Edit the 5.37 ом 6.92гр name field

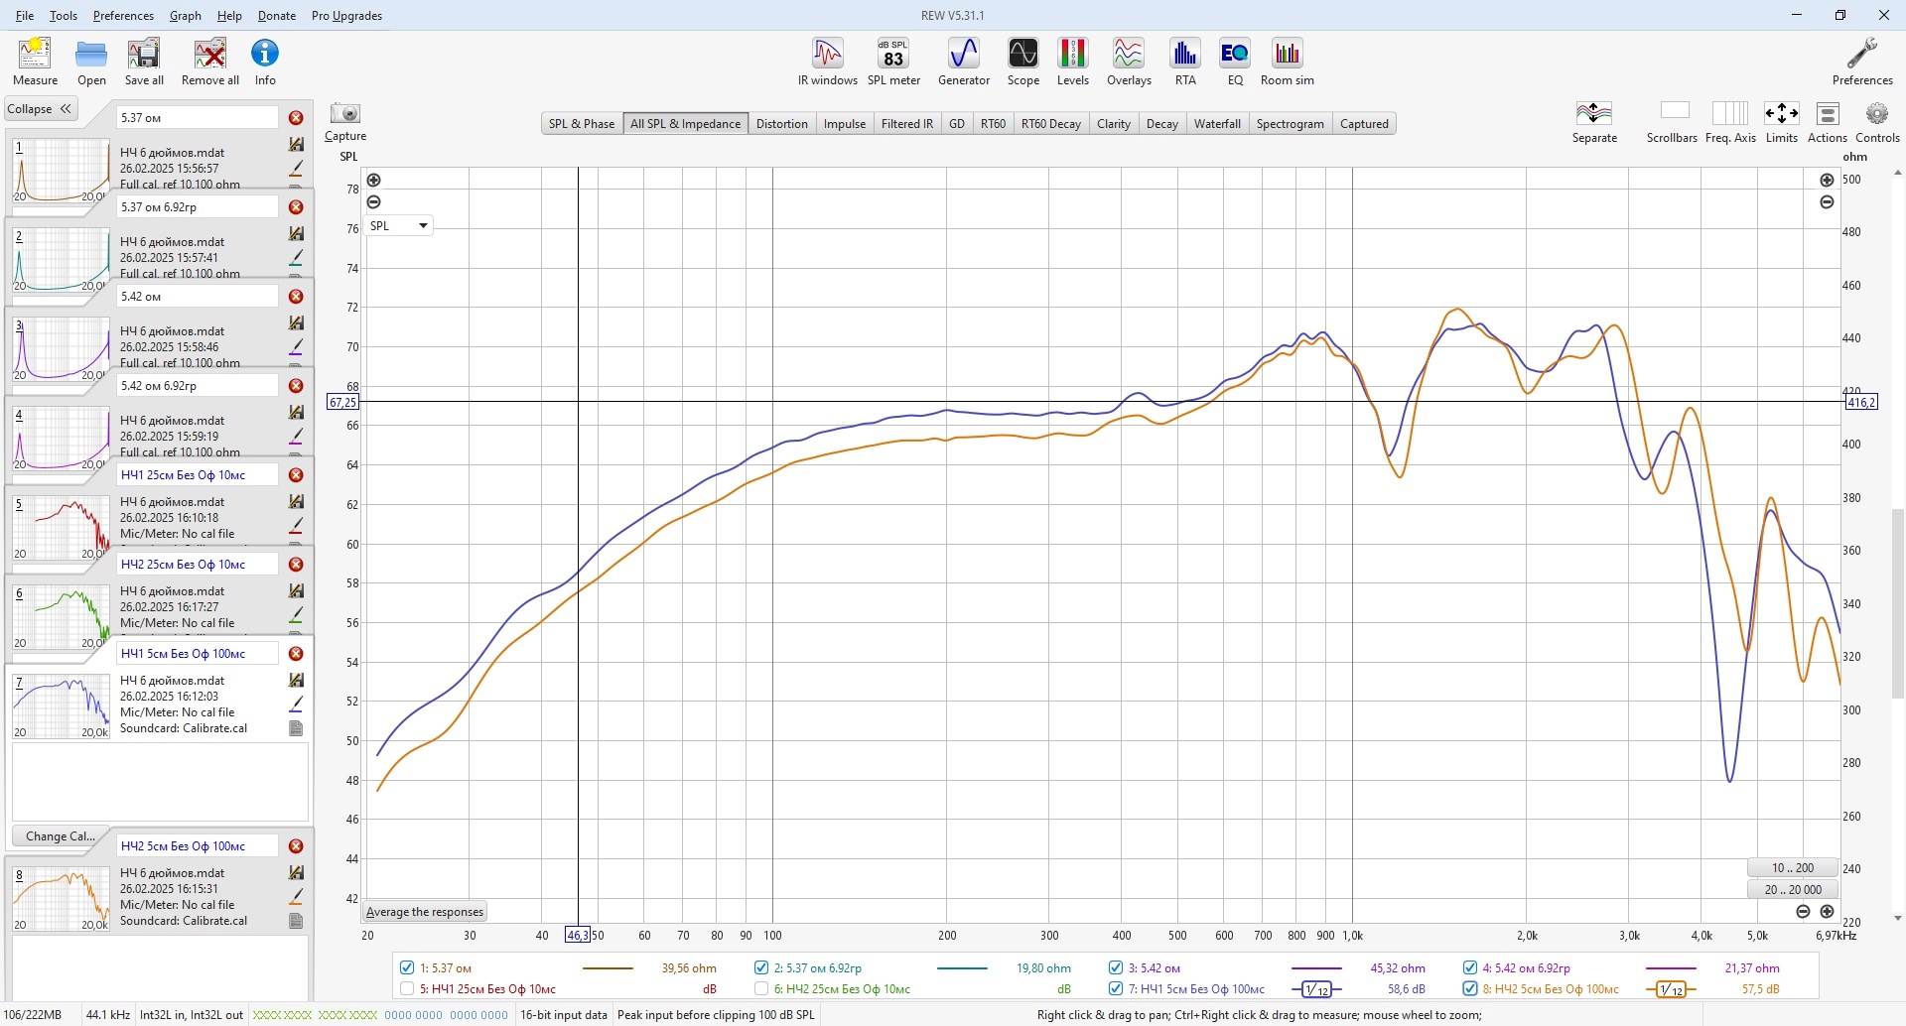point(198,207)
